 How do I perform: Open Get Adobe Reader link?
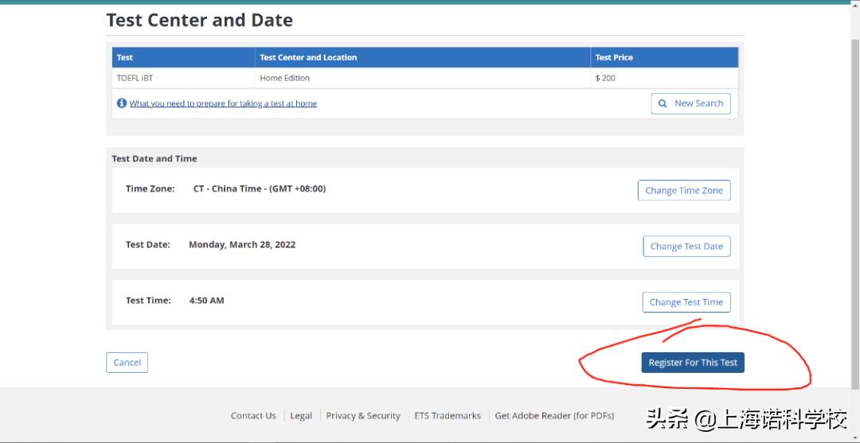[x=554, y=416]
